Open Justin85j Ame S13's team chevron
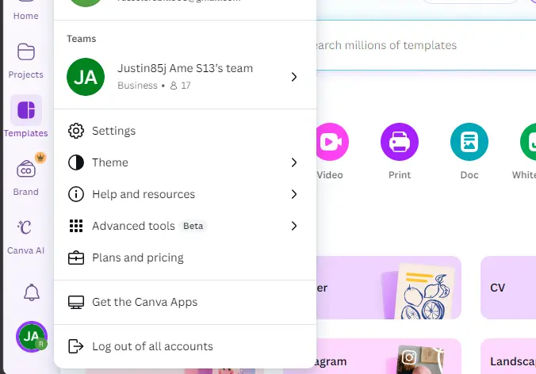The image size is (536, 374). click(x=294, y=77)
